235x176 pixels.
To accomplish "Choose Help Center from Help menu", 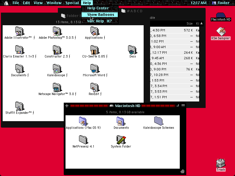I will 100,8.
